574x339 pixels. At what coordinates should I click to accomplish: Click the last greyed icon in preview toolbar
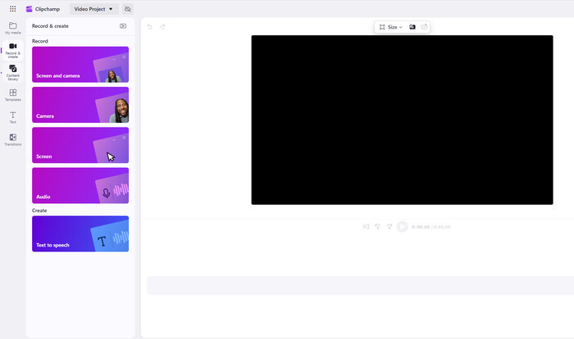point(424,27)
